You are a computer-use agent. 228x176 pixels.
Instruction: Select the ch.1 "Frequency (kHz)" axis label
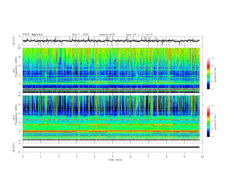coord(16,67)
